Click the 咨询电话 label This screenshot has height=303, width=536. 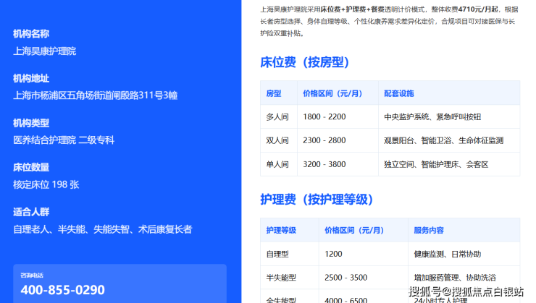32,276
